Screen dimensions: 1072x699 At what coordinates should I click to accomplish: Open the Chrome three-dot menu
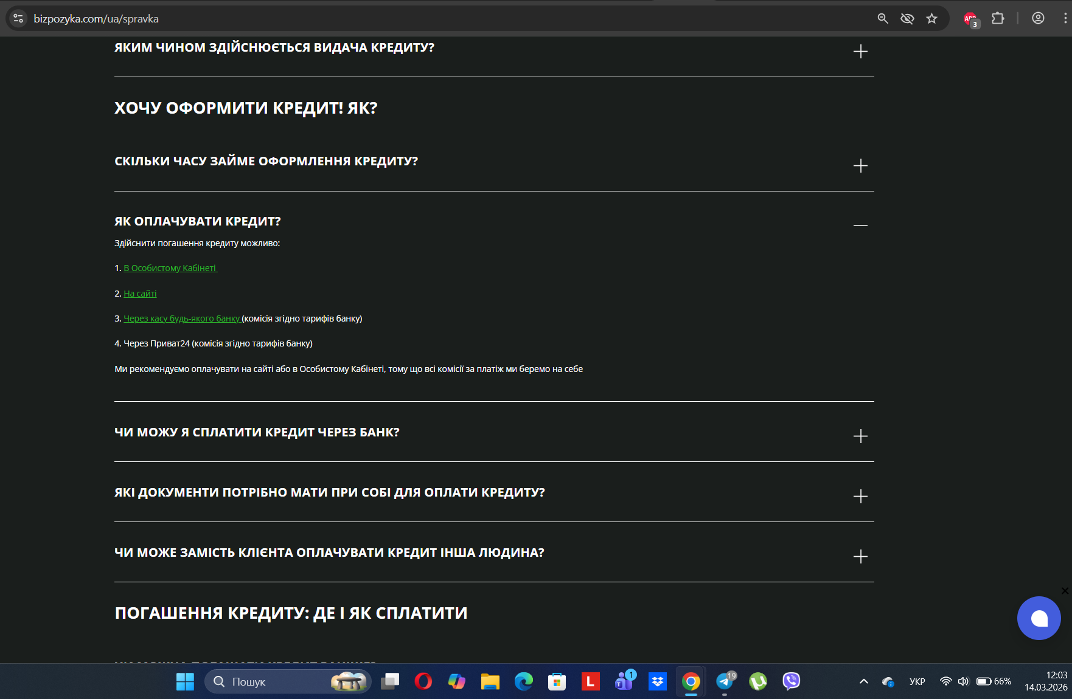[1065, 19]
